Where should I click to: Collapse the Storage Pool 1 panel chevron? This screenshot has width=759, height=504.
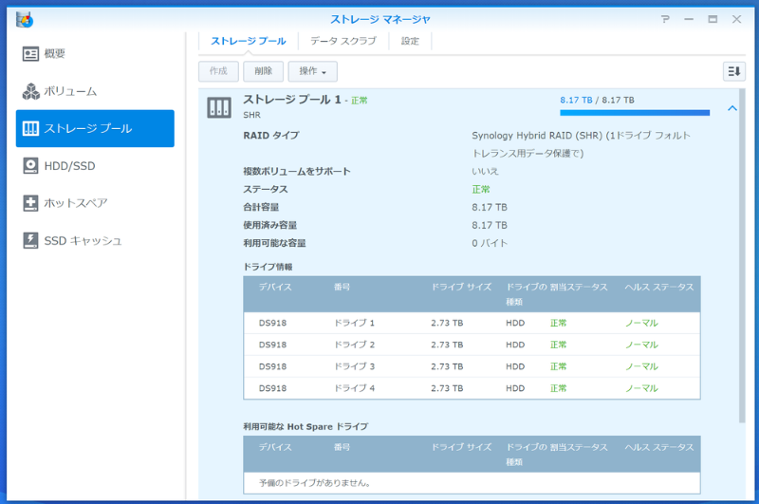[731, 108]
